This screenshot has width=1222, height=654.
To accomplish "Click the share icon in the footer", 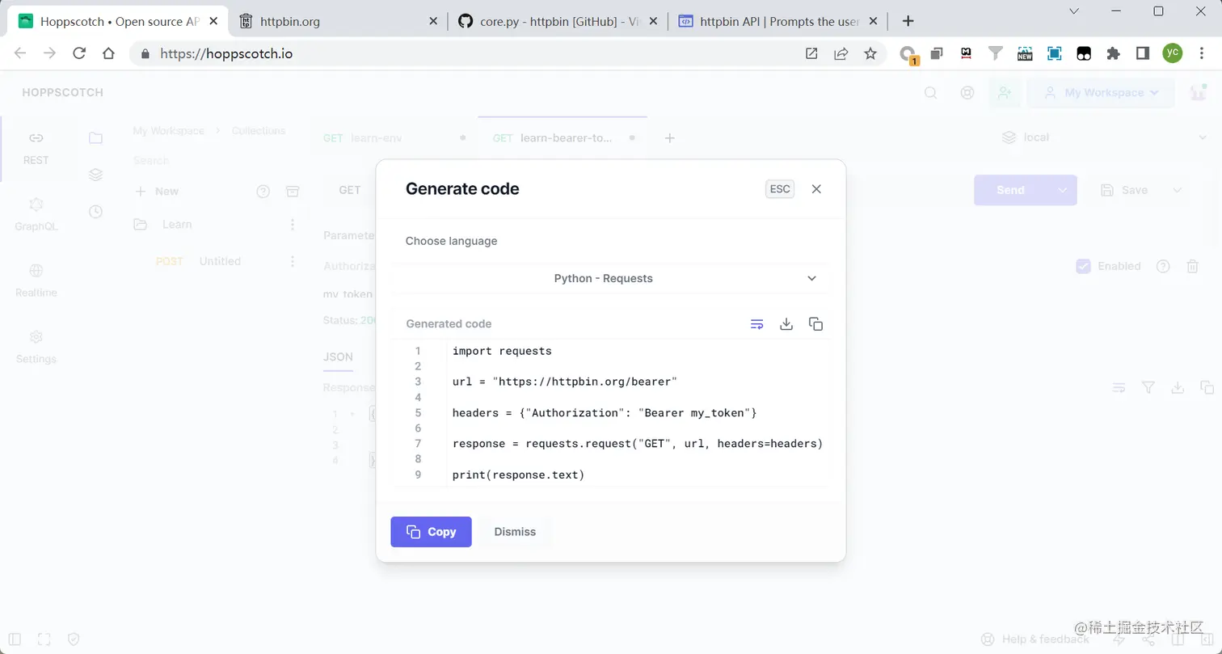I will click(x=1148, y=639).
